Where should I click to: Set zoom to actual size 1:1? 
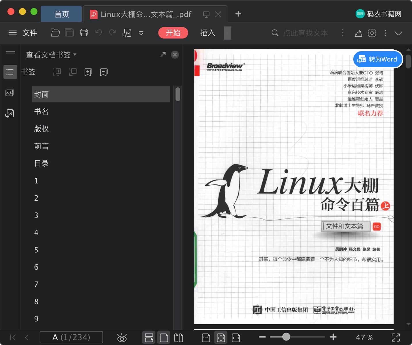coord(206,338)
